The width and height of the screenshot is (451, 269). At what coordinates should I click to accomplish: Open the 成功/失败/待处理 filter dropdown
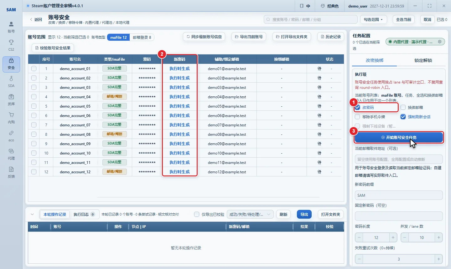click(x=250, y=214)
